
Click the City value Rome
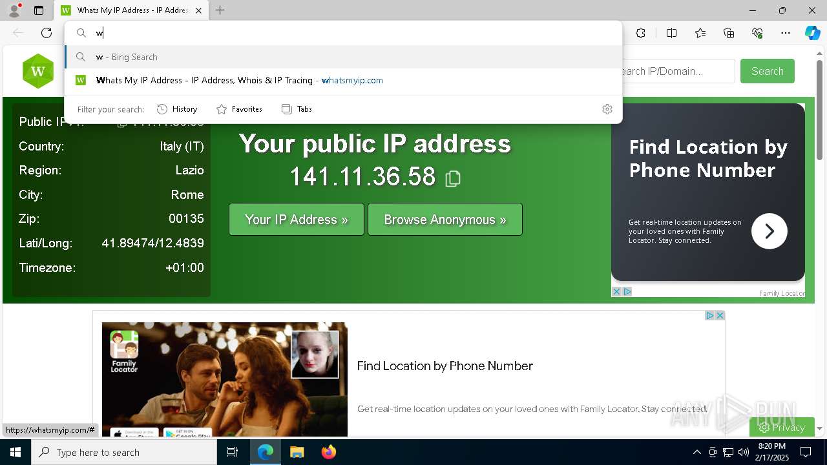point(187,194)
